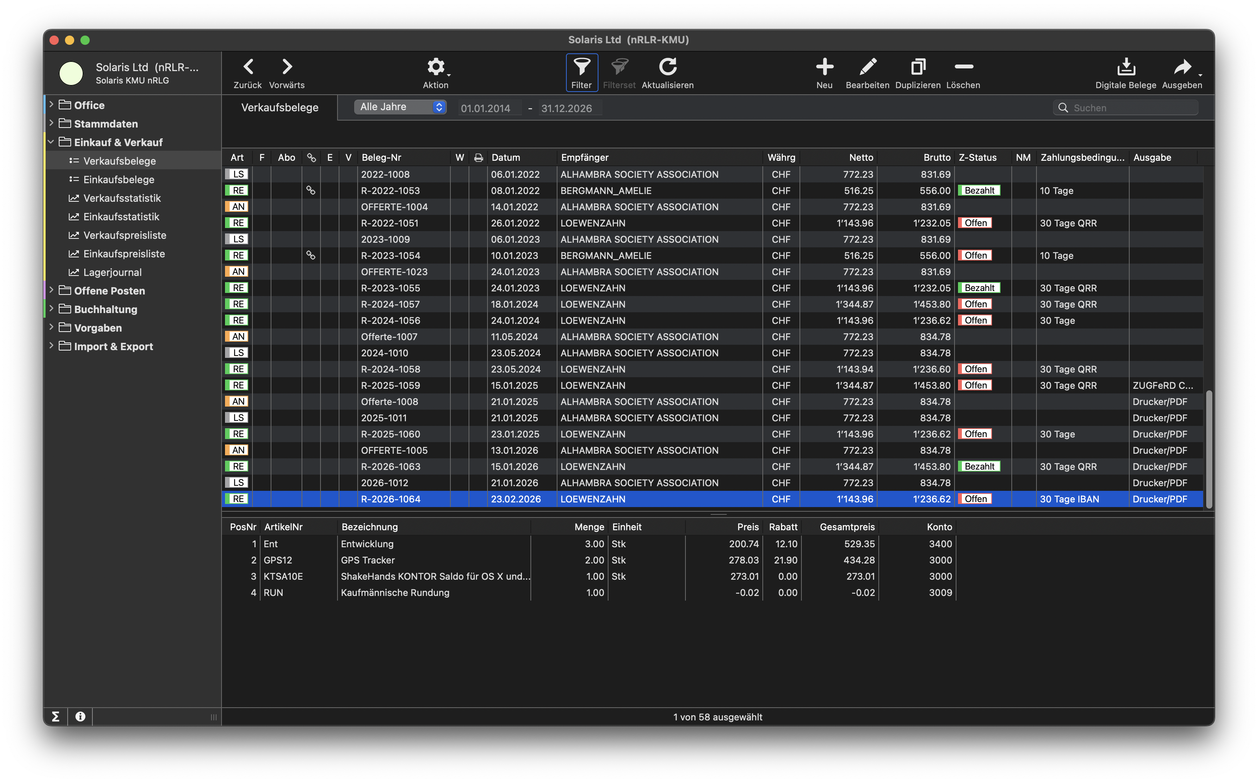1258x783 pixels.
Task: Open Einkaufsbelege in the sidebar
Action: pyautogui.click(x=119, y=179)
